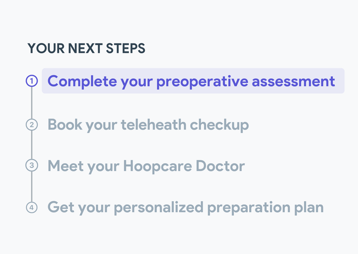Select Meet your Hoopcare Doctor step

[x=146, y=166]
